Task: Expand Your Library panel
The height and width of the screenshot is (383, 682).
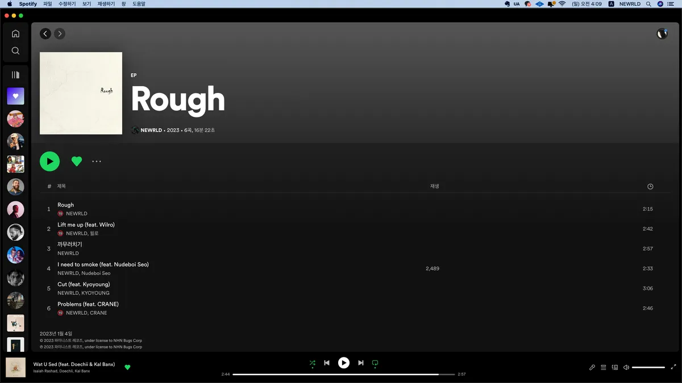Action: point(15,75)
